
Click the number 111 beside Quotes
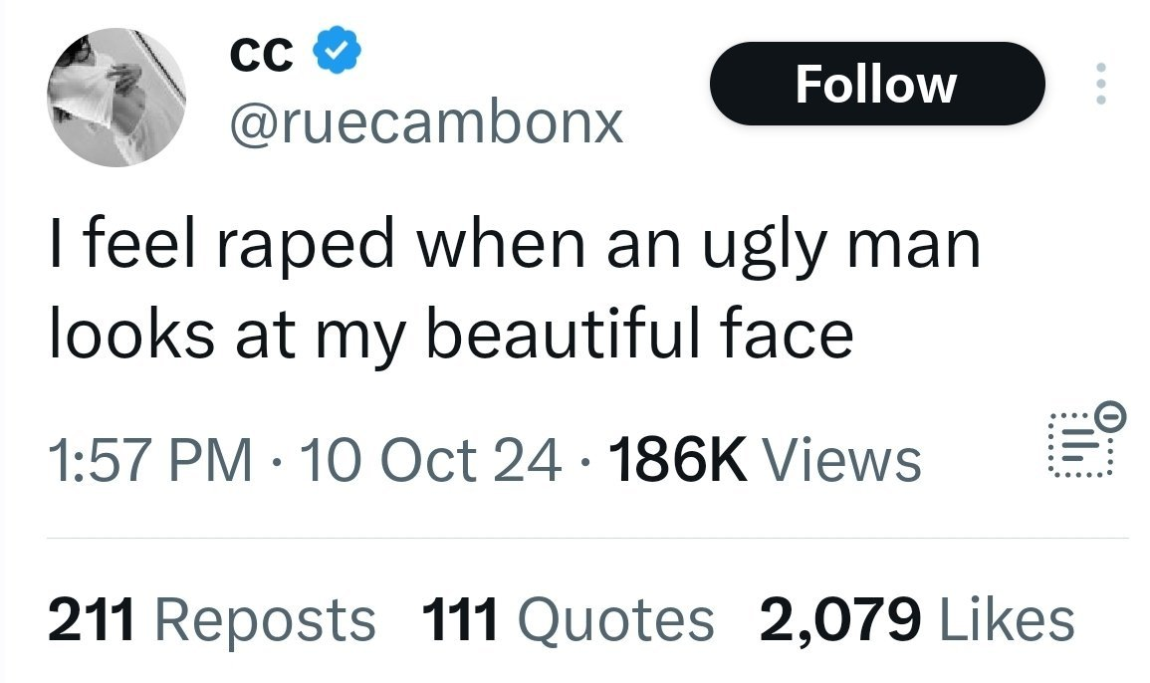tap(459, 618)
